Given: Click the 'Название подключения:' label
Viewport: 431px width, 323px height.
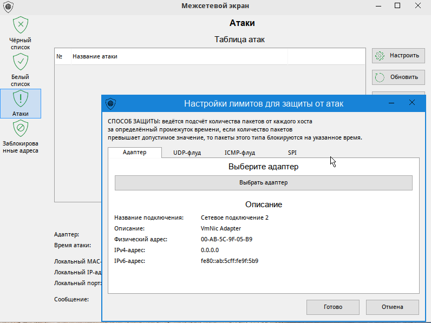Looking at the screenshot, I should (149, 218).
